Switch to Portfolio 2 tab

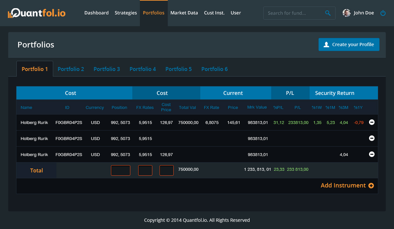pyautogui.click(x=71, y=69)
